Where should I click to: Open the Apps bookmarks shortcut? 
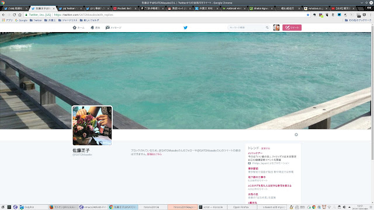coord(7,20)
